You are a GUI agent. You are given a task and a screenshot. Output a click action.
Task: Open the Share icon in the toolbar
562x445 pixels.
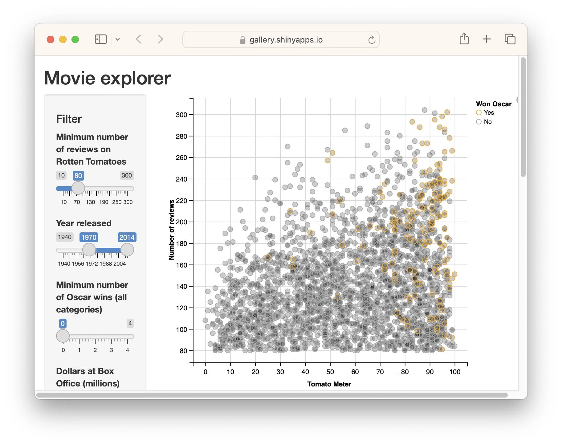coord(464,39)
